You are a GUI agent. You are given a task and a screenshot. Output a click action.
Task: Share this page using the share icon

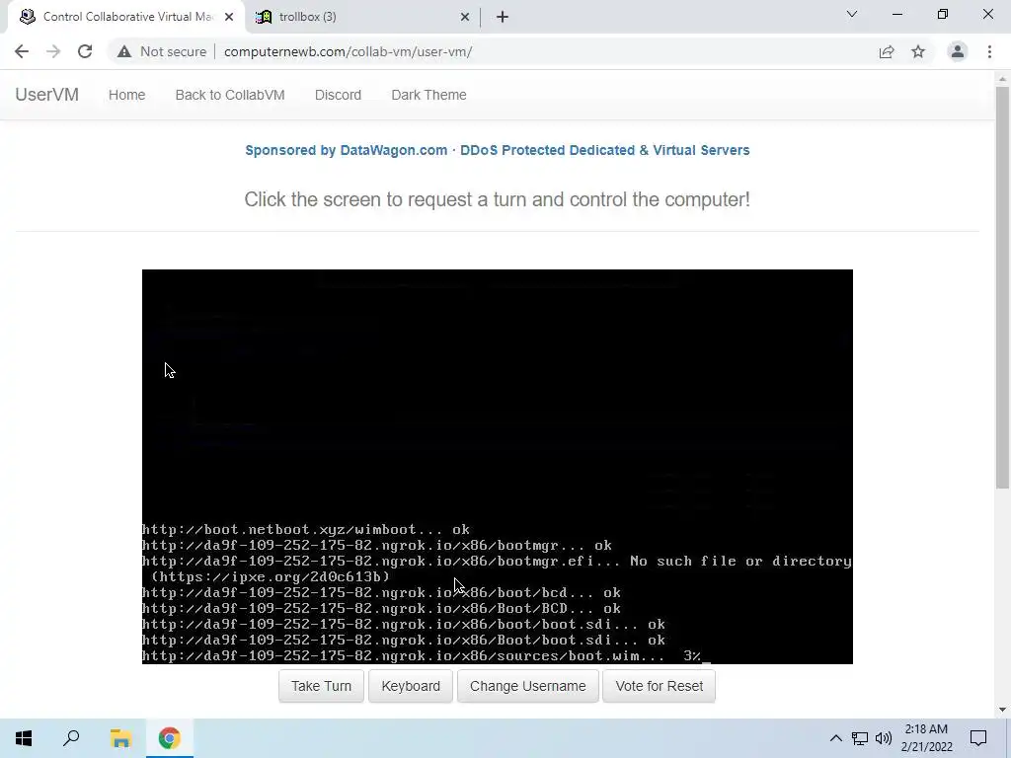pos(887,51)
